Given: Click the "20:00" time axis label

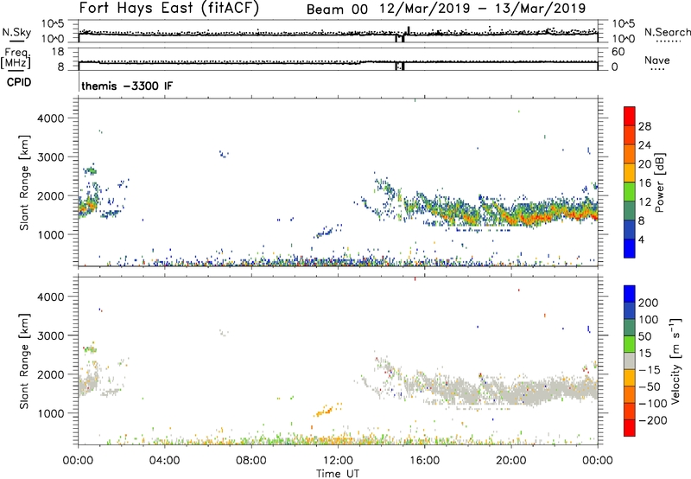Looking at the screenshot, I should 511,461.
